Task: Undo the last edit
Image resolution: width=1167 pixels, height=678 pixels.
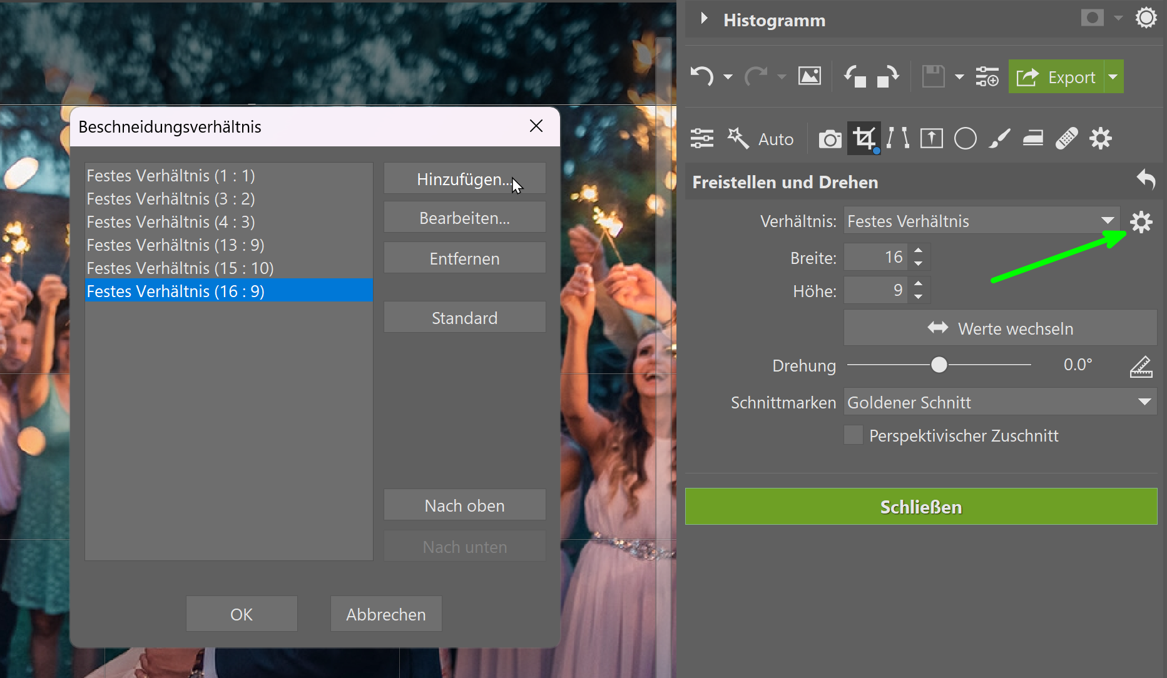Action: tap(702, 77)
